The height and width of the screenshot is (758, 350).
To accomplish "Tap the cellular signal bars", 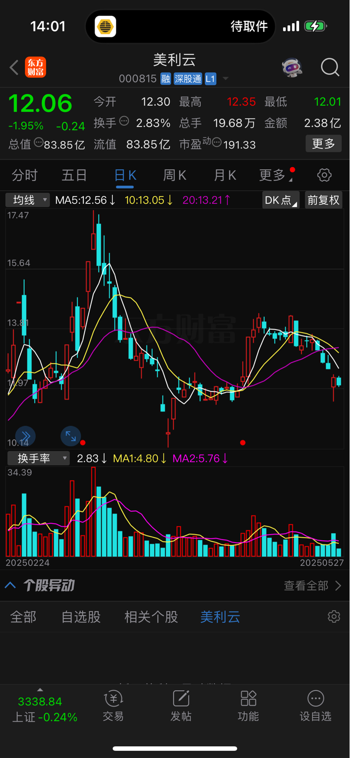I will point(291,26).
